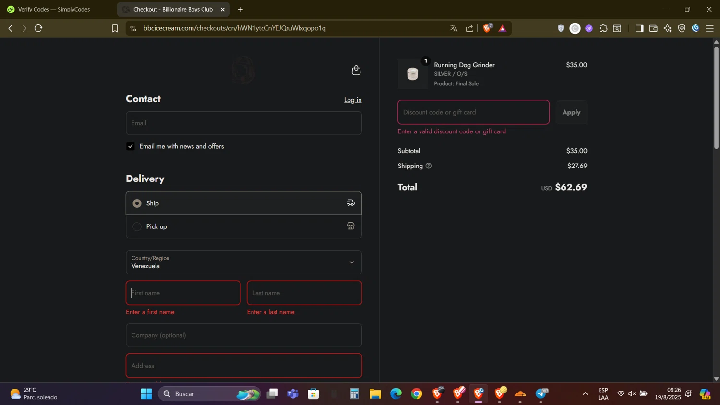
Task: Select the Checkout Billionaire Boys Club tab
Action: [173, 9]
